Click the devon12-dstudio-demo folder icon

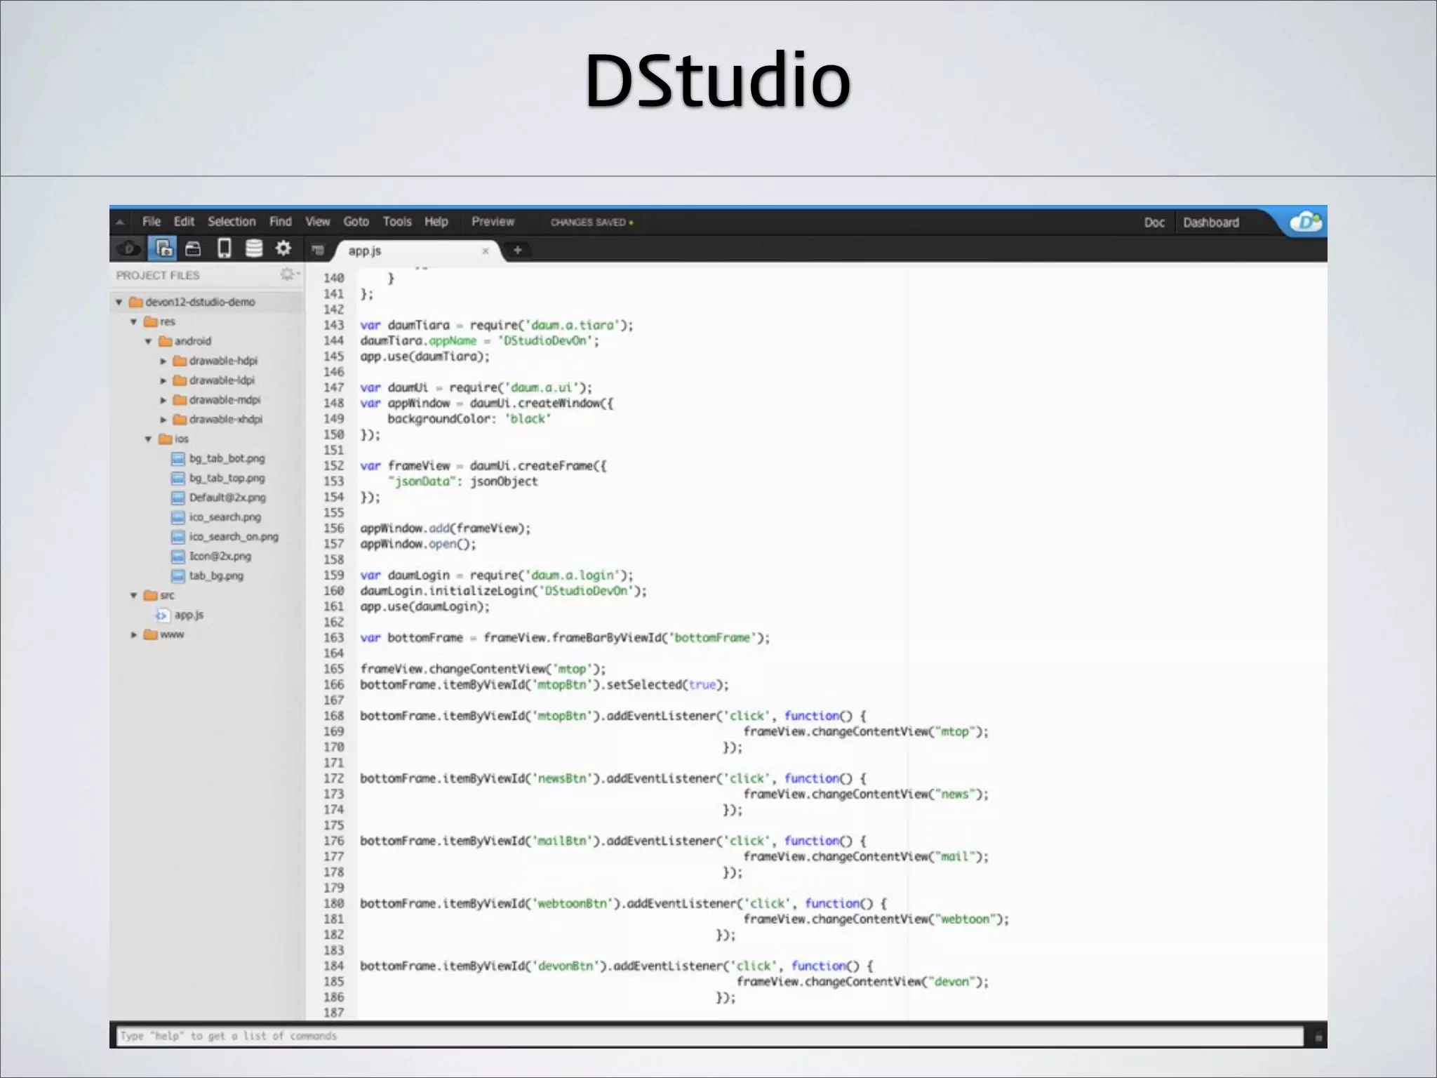tap(136, 302)
